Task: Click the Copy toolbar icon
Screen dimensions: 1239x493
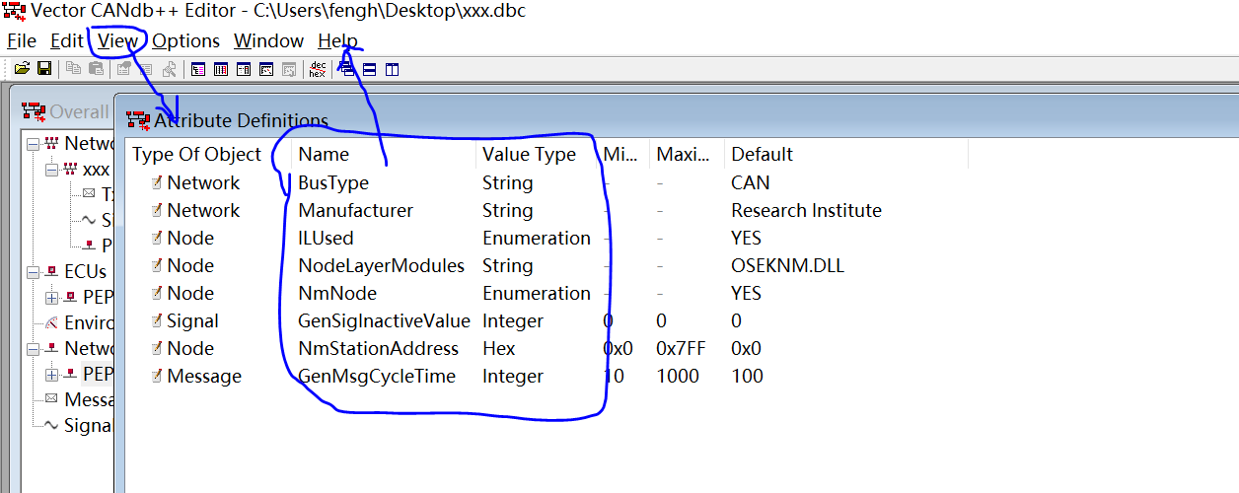Action: point(73,69)
